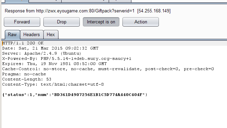Open the cropped proxy Options tab
This screenshot has height=128, width=227.
pos(120,1)
